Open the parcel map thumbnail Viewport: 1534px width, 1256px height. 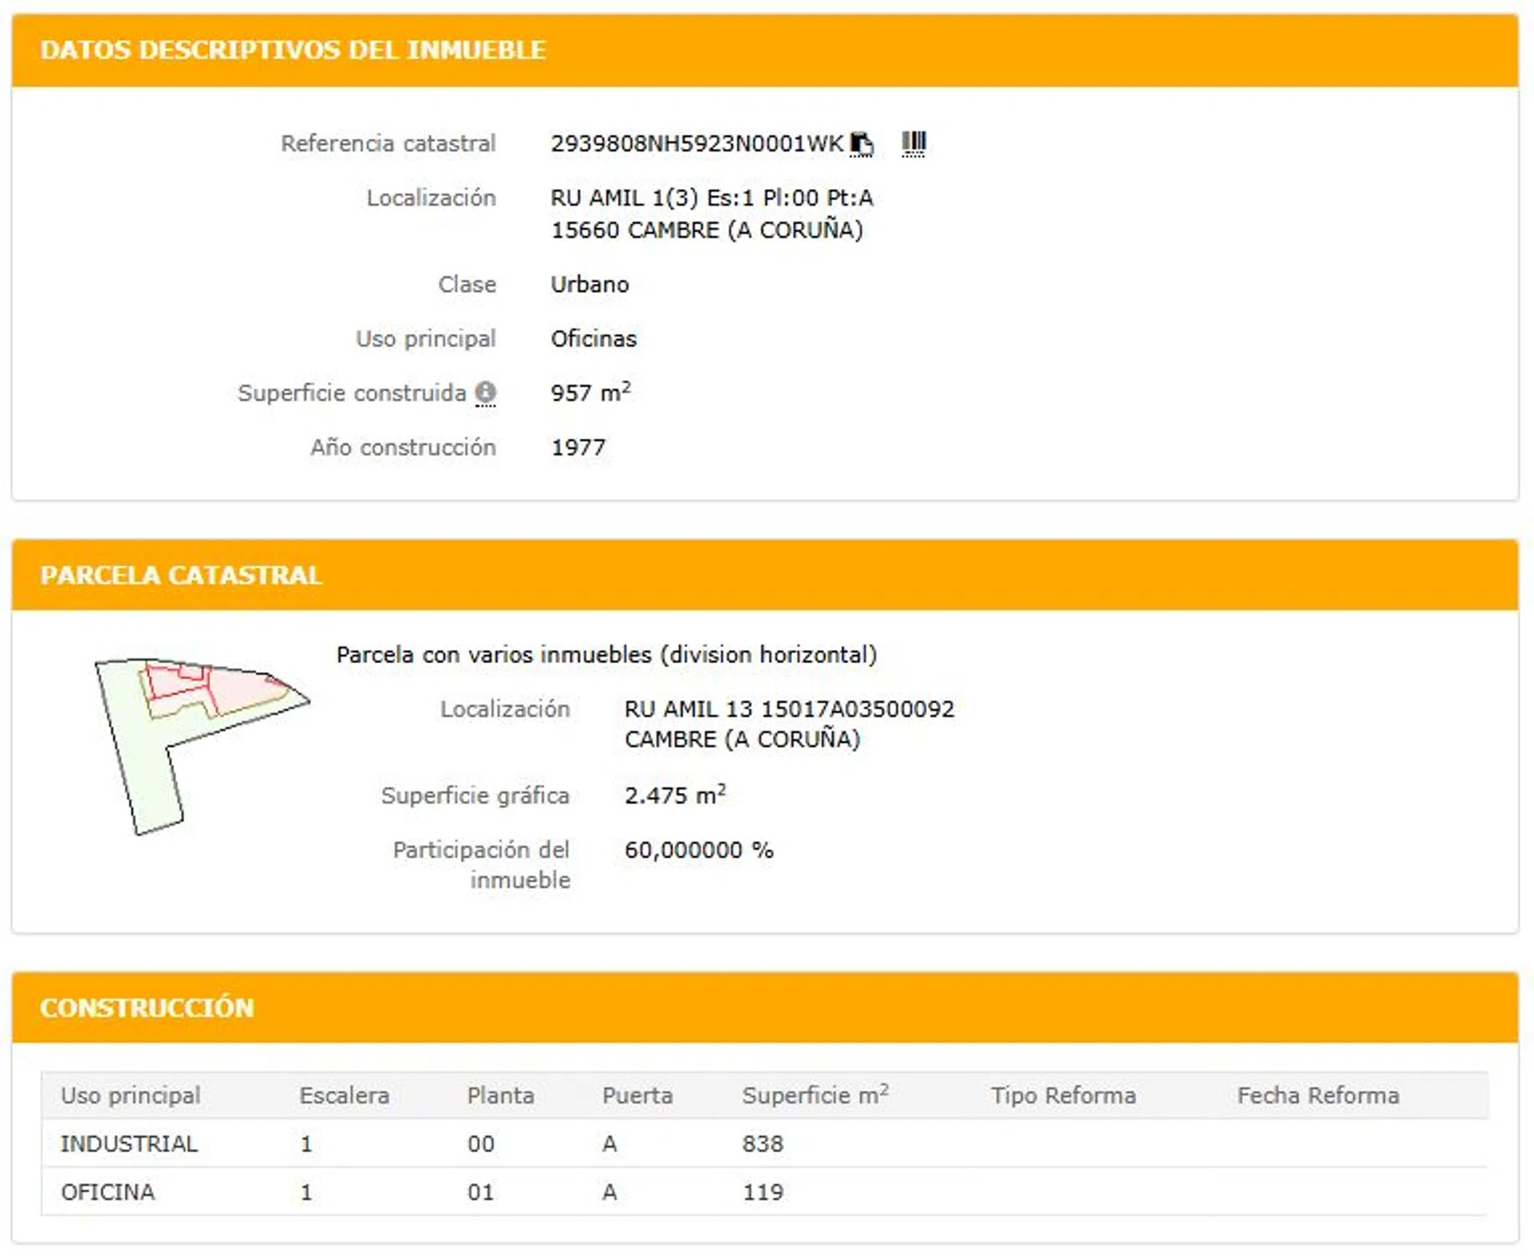pyautogui.click(x=201, y=745)
